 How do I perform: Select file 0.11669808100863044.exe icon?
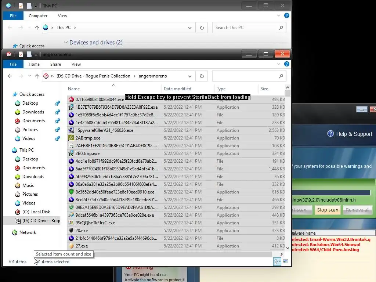pos(71,99)
